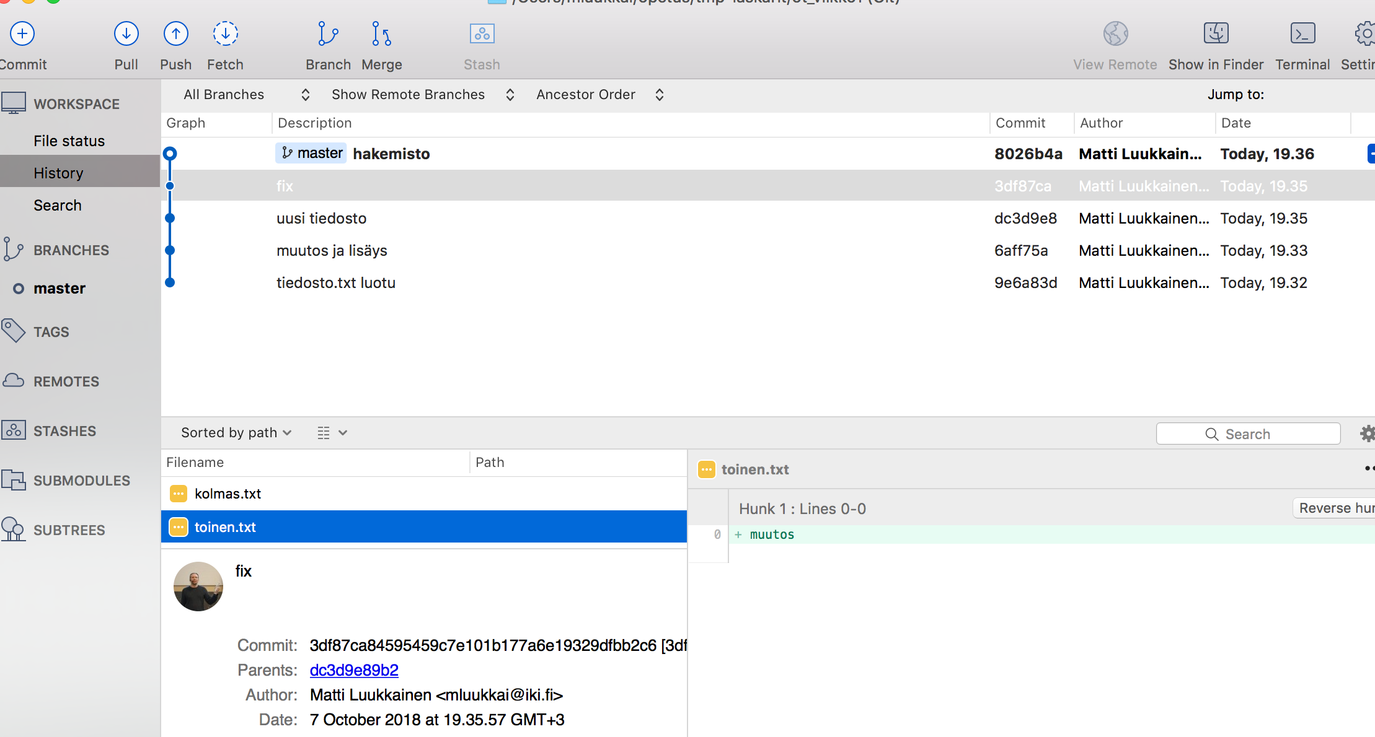Select File status in the sidebar

(x=69, y=141)
